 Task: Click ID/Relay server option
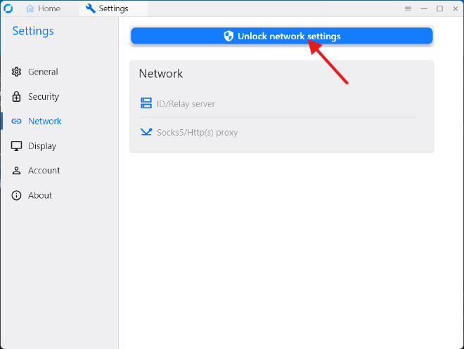click(x=186, y=103)
